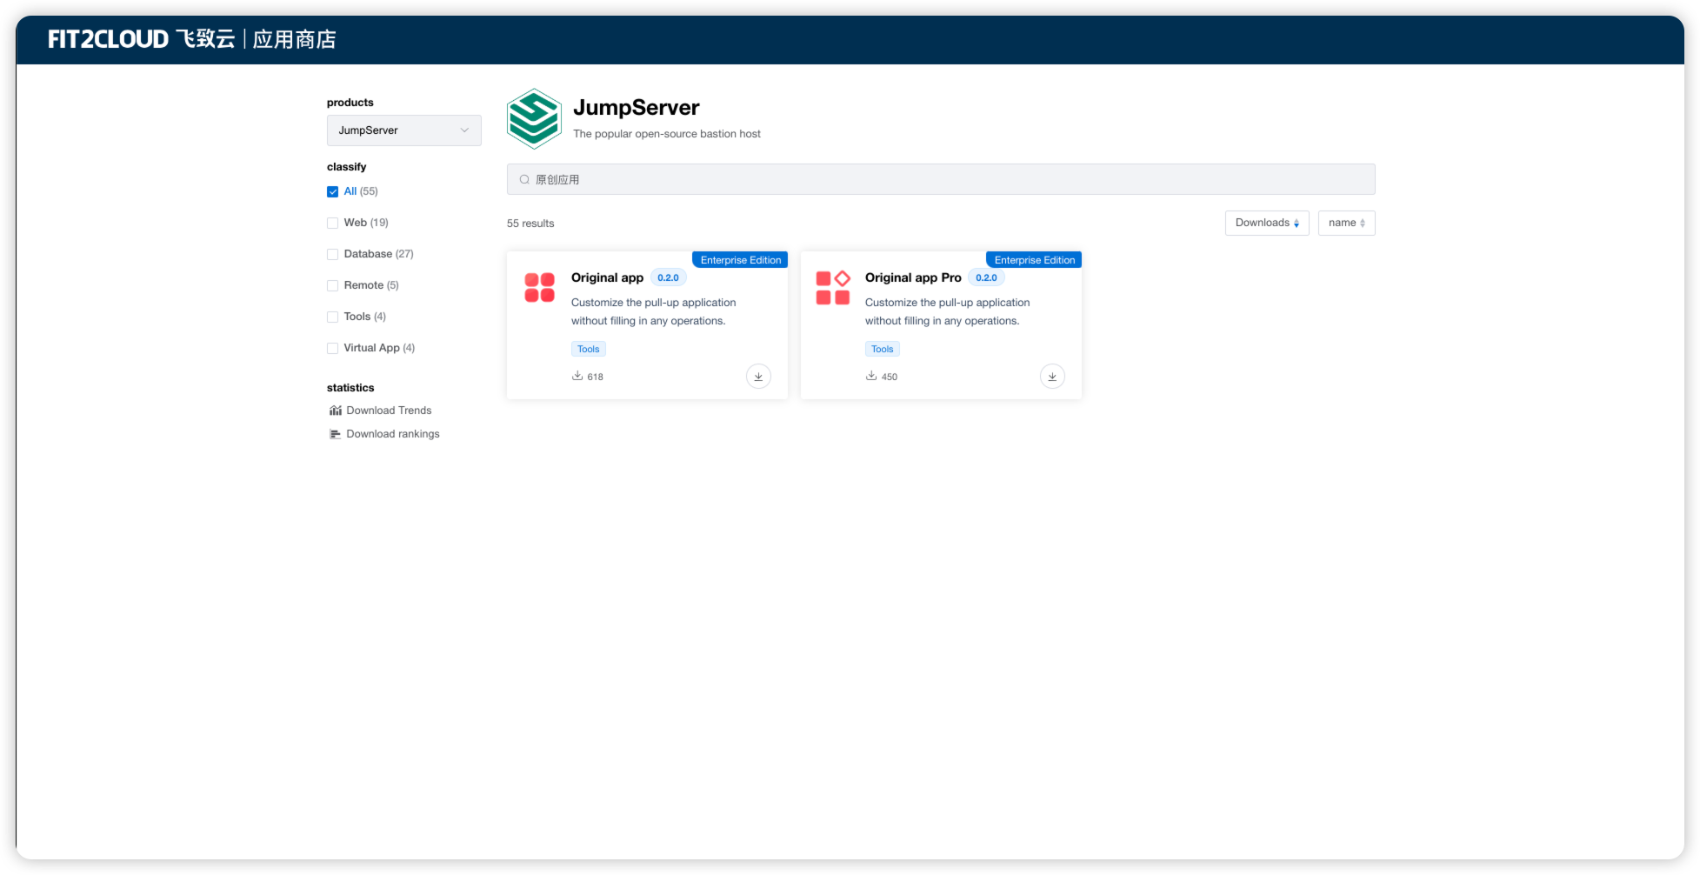This screenshot has width=1700, height=875.
Task: Click the Original app Pro description text
Action: click(948, 311)
